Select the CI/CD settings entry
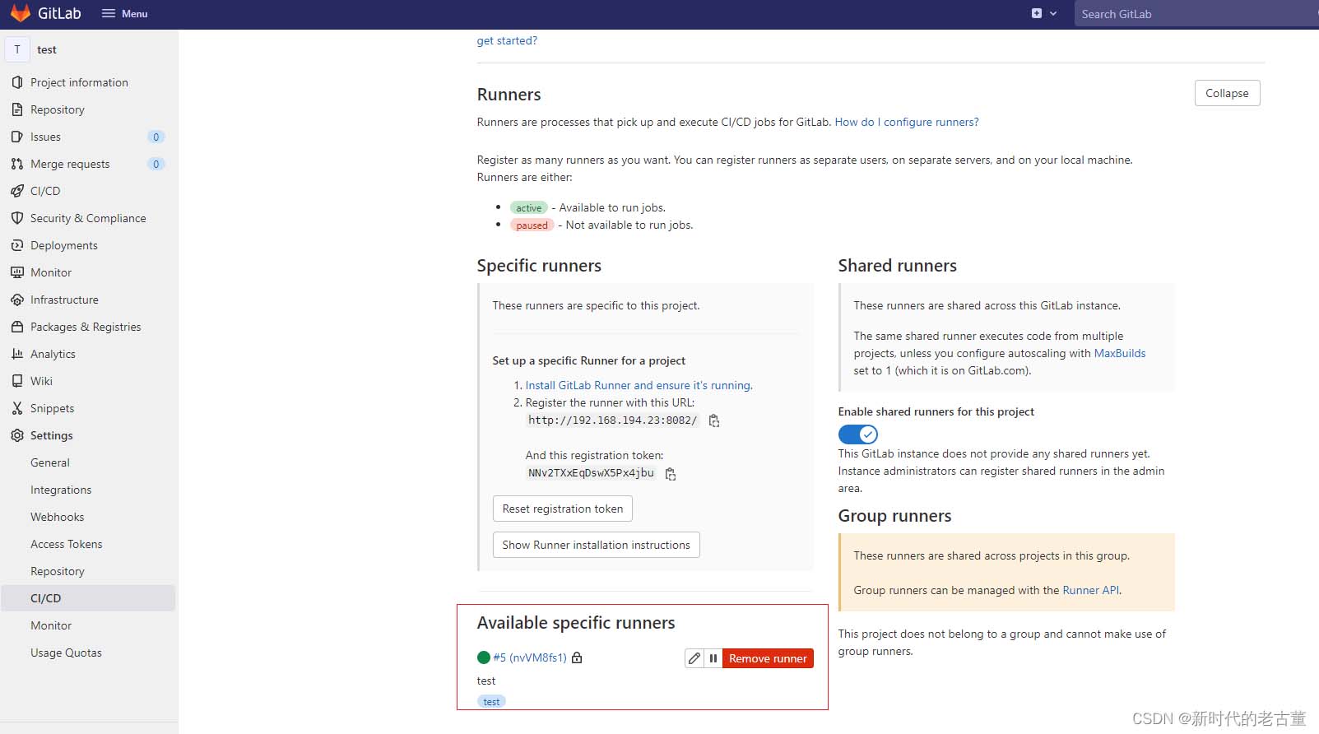This screenshot has height=734, width=1319. [x=89, y=598]
